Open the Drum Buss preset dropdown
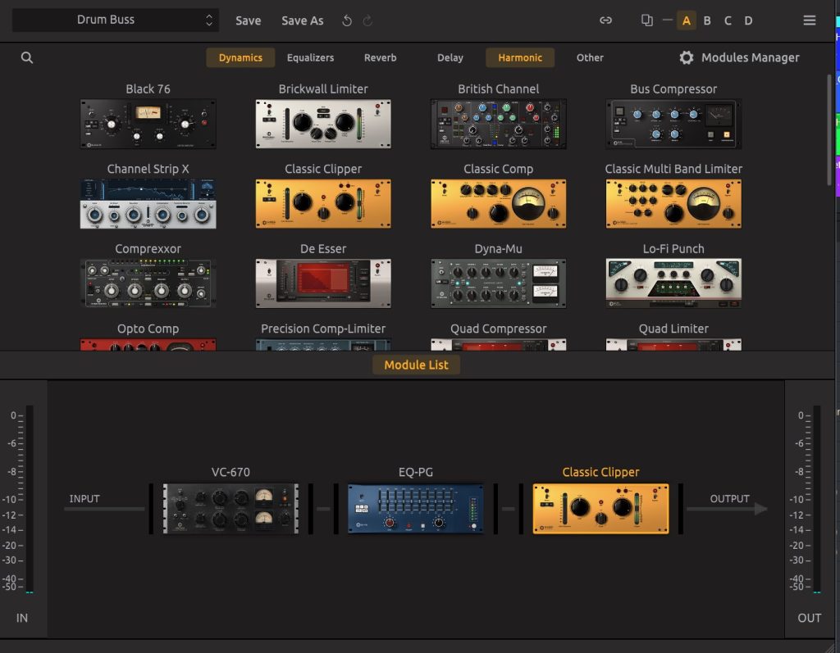Viewport: 840px width, 653px height. [116, 20]
